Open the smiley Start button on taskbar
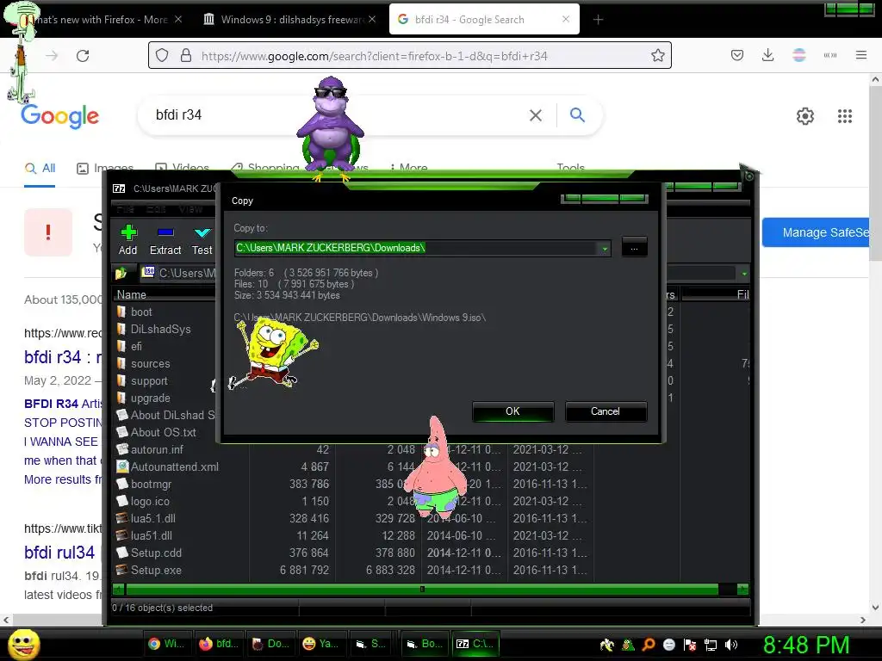Image resolution: width=882 pixels, height=661 pixels. [23, 644]
